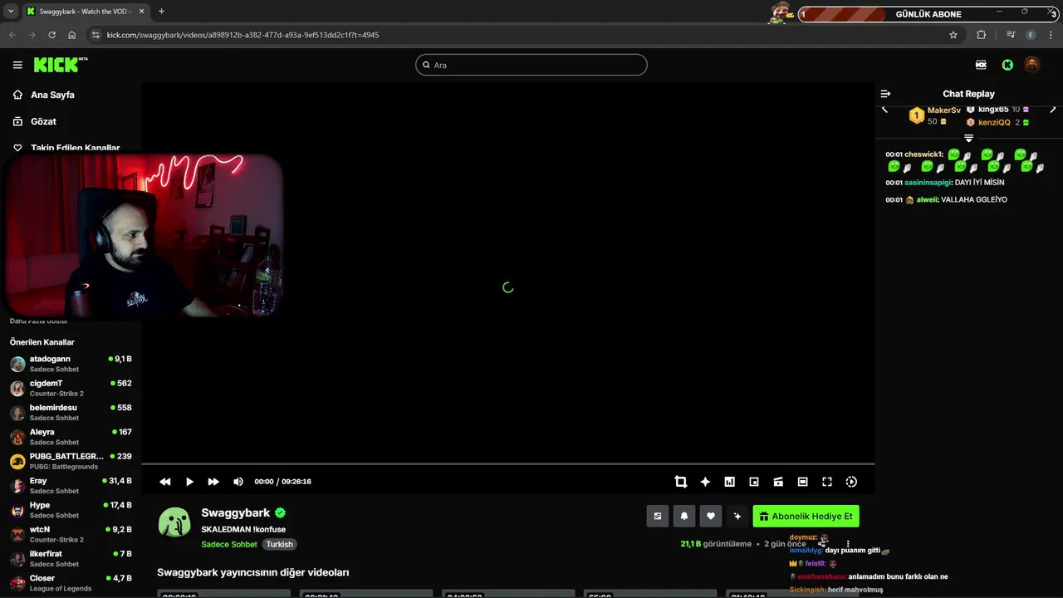Open the hamburger menu beside Kick logo

(17, 65)
